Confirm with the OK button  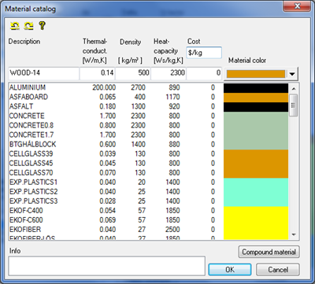(230, 270)
